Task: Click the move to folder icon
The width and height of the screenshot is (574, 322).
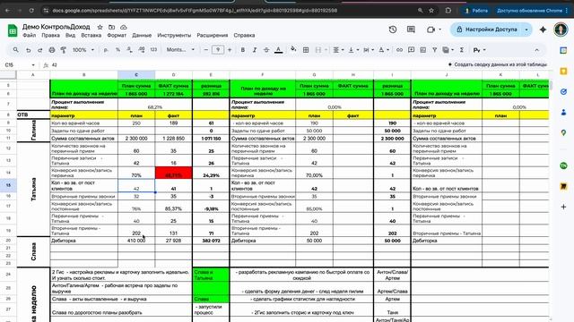Action: click(x=111, y=27)
